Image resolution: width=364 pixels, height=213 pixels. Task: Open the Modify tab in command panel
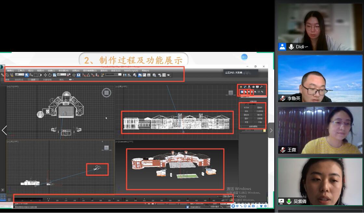(245, 87)
